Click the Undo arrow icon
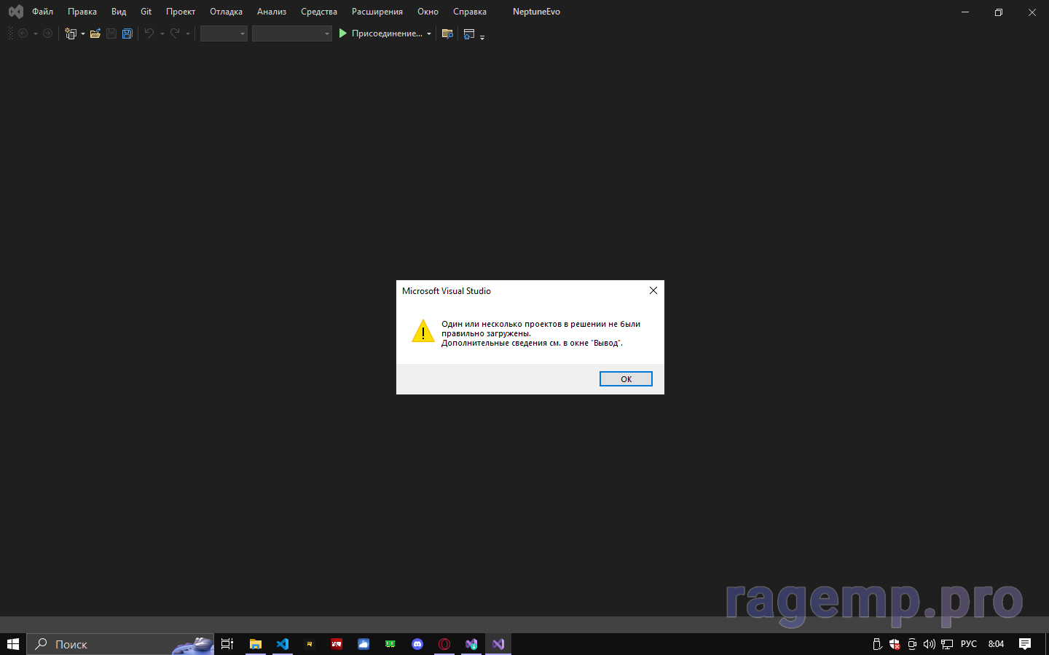 click(x=149, y=33)
